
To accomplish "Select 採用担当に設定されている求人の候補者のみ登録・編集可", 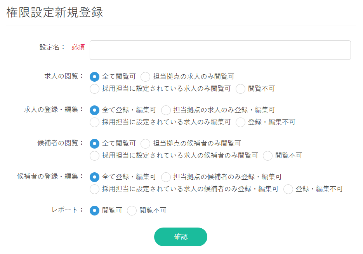I will tap(95, 189).
